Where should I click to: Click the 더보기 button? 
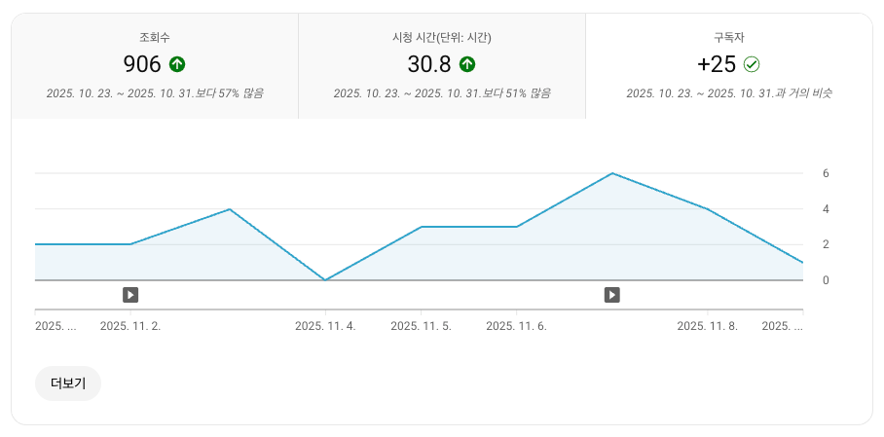[68, 383]
